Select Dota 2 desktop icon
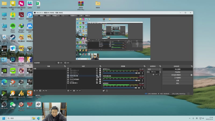The width and height of the screenshot is (215, 121). [x=21, y=16]
